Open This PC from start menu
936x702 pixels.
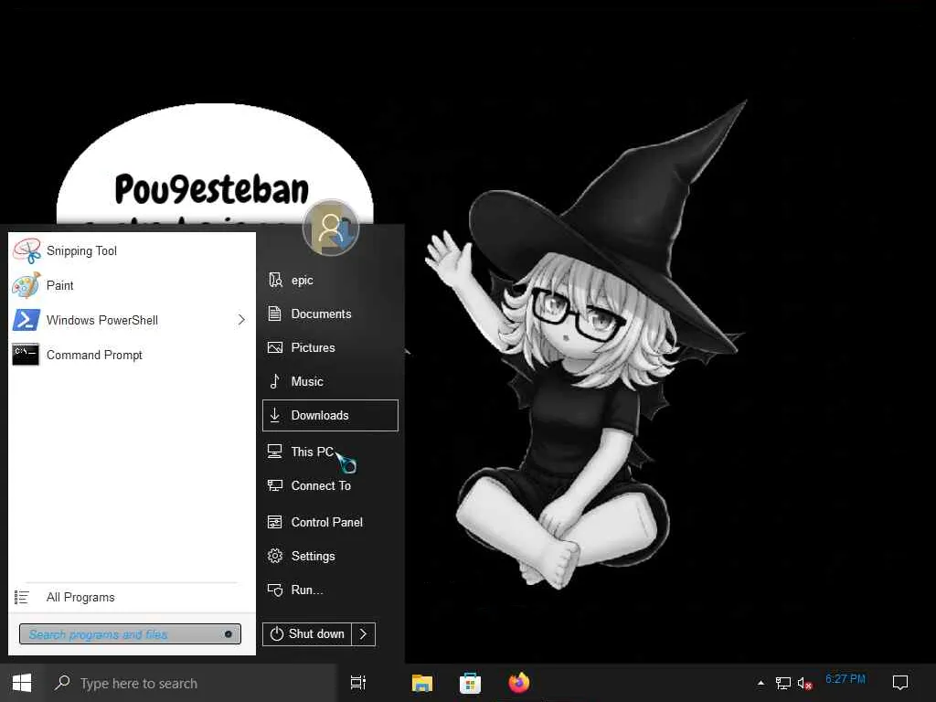[x=330, y=452]
